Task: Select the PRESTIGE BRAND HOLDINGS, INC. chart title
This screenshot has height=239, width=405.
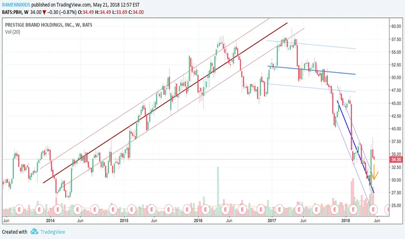Action: point(49,25)
